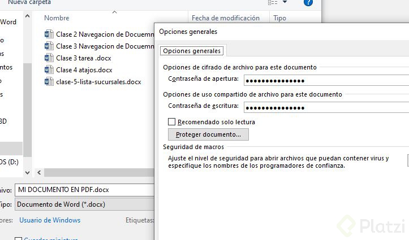
Task: Click the file list horizontal scroll left arrow
Action: click(x=39, y=172)
